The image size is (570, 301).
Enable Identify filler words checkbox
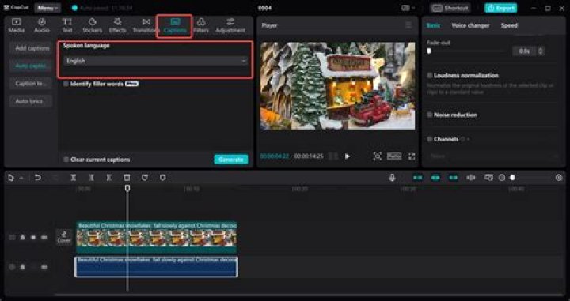tap(66, 84)
